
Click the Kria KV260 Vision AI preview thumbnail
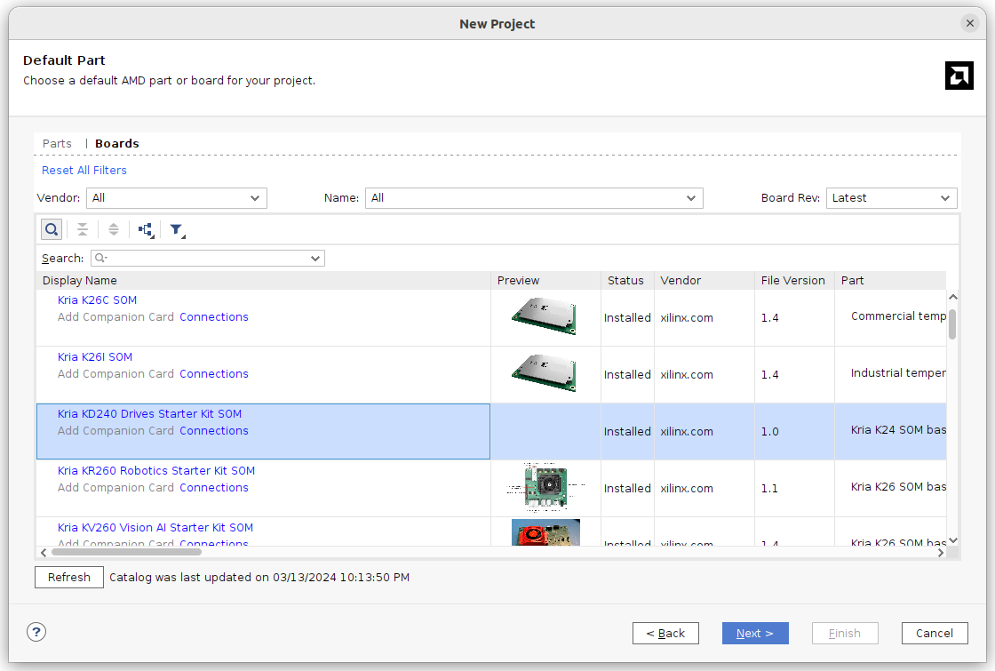click(545, 532)
